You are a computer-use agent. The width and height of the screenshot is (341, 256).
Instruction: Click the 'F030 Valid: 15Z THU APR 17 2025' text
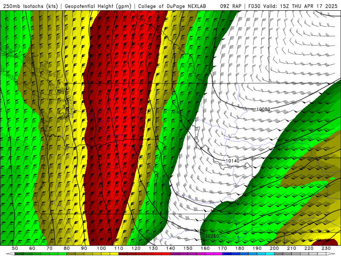point(293,6)
